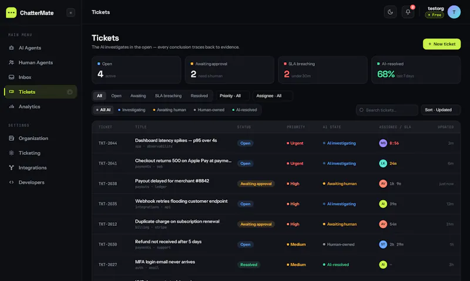
Task: Collapse the sidebar with the toggle button
Action: click(x=70, y=12)
